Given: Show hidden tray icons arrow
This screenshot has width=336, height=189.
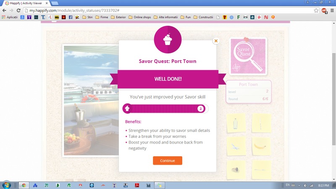Looking at the screenshot, I should [x=299, y=186].
